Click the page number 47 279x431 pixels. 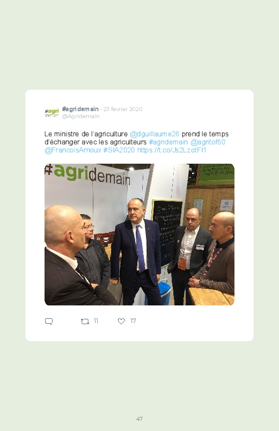pyautogui.click(x=139, y=419)
